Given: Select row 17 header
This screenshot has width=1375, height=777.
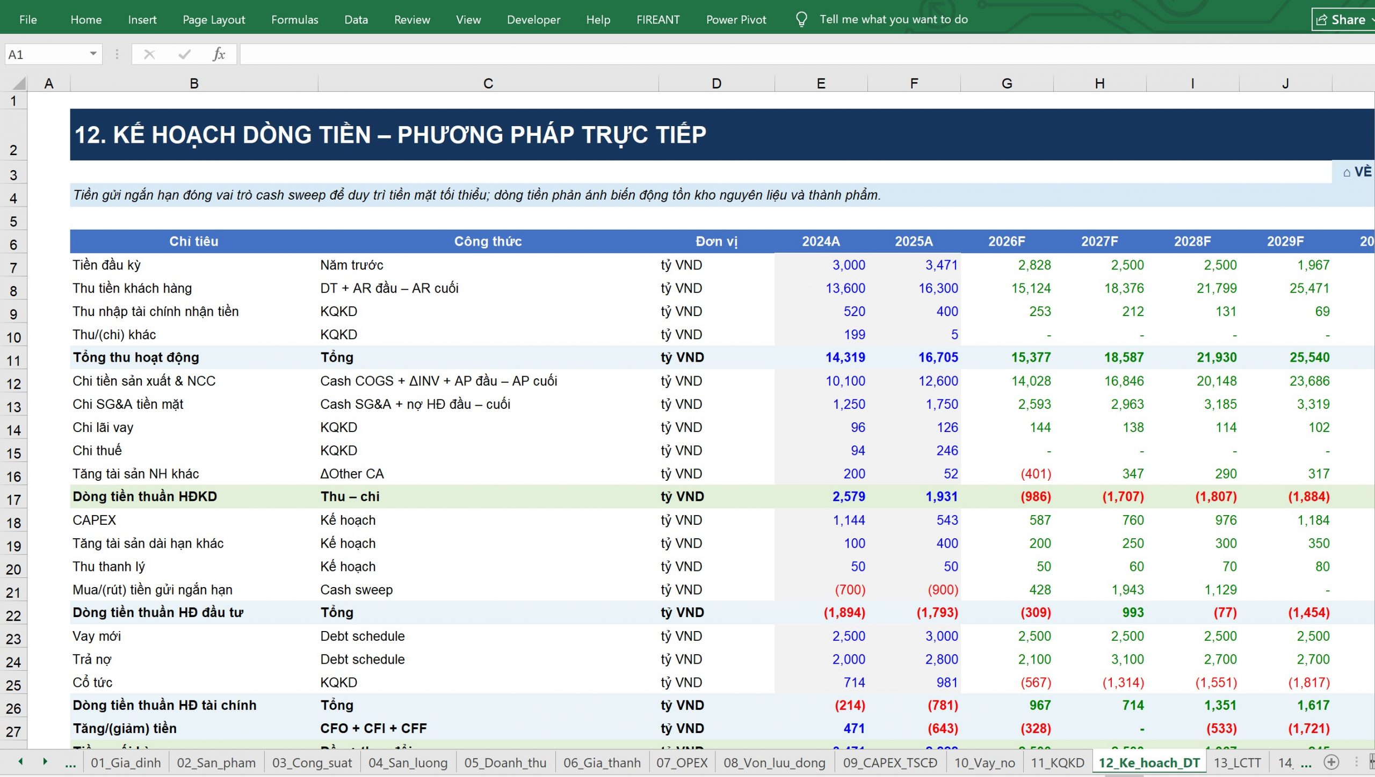Looking at the screenshot, I should click(13, 500).
